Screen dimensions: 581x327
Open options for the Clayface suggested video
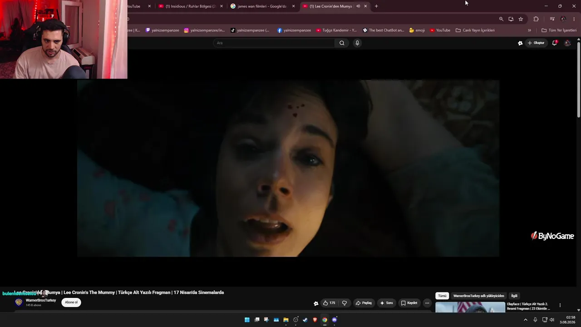560,306
